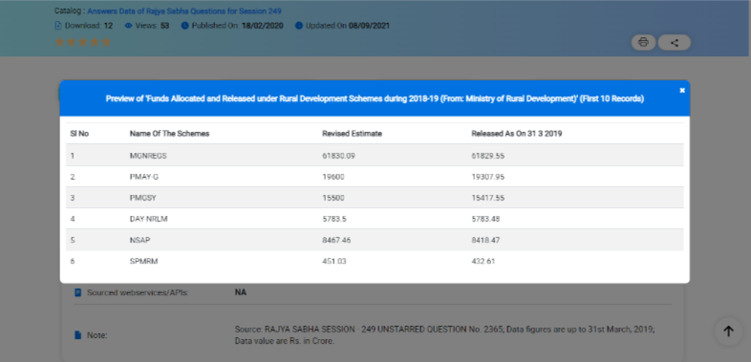Close the preview dialog with X
Screen dimensions: 751x362
tap(682, 90)
